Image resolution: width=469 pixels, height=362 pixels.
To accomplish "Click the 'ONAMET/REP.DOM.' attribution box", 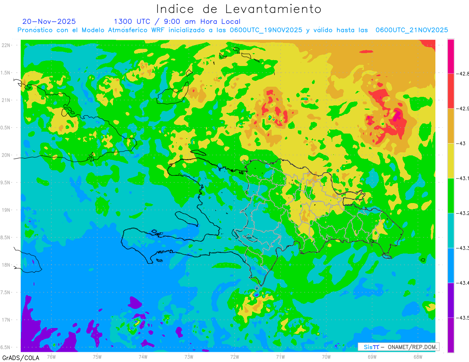I will (398, 347).
